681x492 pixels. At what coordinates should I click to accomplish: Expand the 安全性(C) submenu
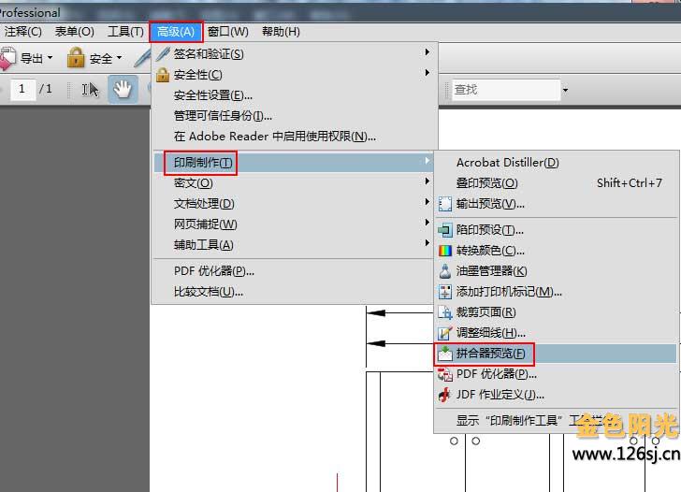295,75
